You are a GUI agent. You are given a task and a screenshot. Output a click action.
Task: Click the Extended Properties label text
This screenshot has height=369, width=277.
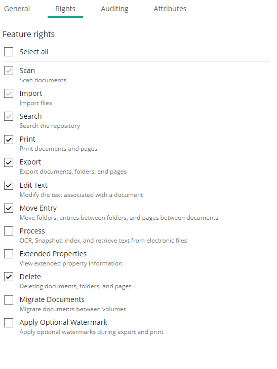(x=53, y=254)
